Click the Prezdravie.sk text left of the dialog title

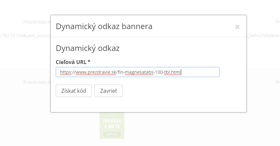(x=37, y=22)
